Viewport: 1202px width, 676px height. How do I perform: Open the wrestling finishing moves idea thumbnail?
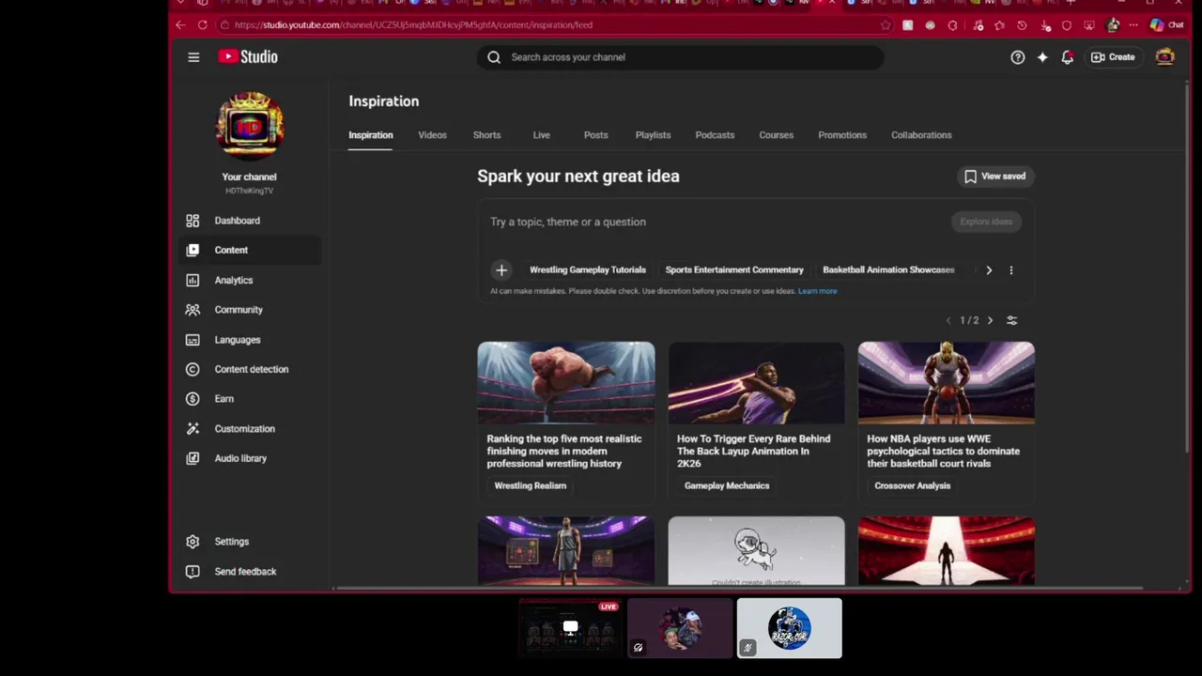click(x=566, y=383)
